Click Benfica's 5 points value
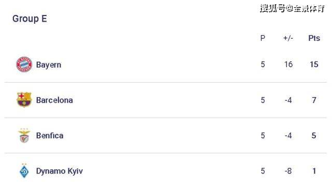 pyautogui.click(x=314, y=135)
